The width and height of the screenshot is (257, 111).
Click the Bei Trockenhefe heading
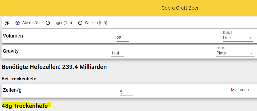20,79
